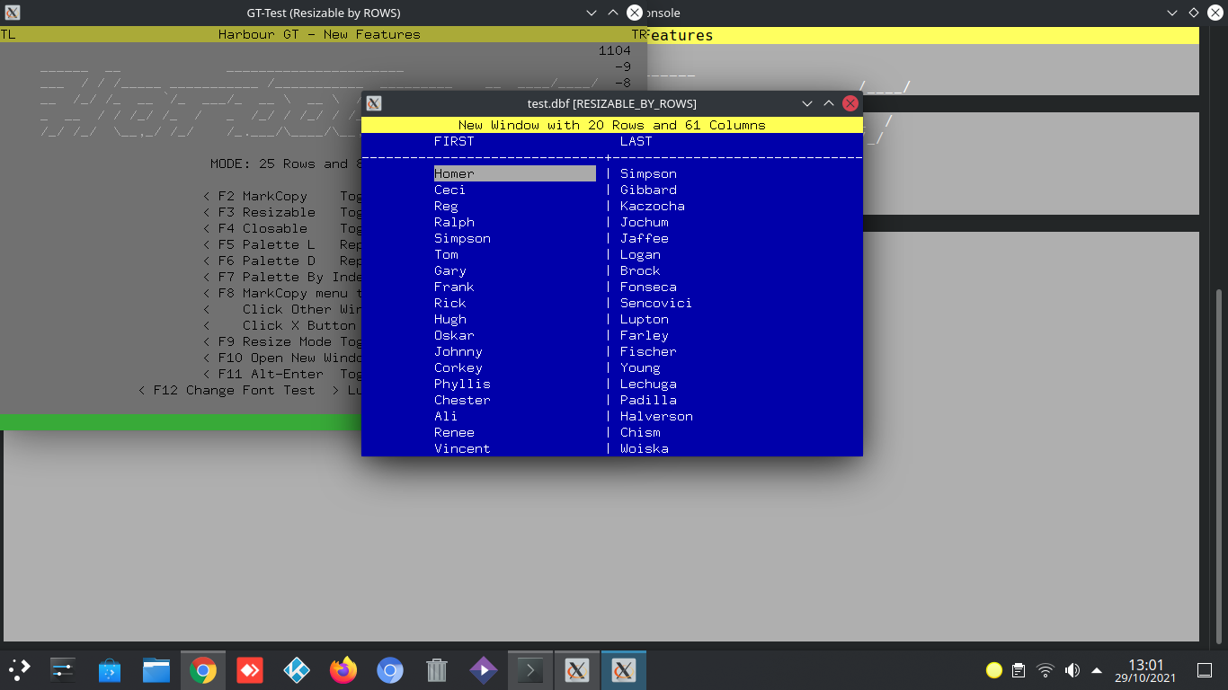Image resolution: width=1228 pixels, height=690 pixels.
Task: Open the clipboard tray icon
Action: pyautogui.click(x=1019, y=670)
